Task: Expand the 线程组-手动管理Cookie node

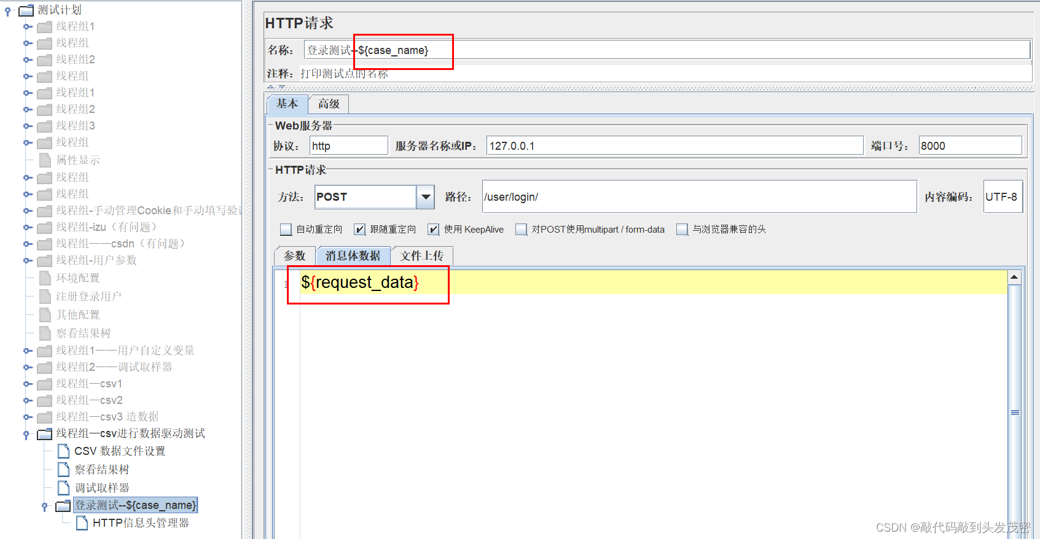Action: coord(28,211)
